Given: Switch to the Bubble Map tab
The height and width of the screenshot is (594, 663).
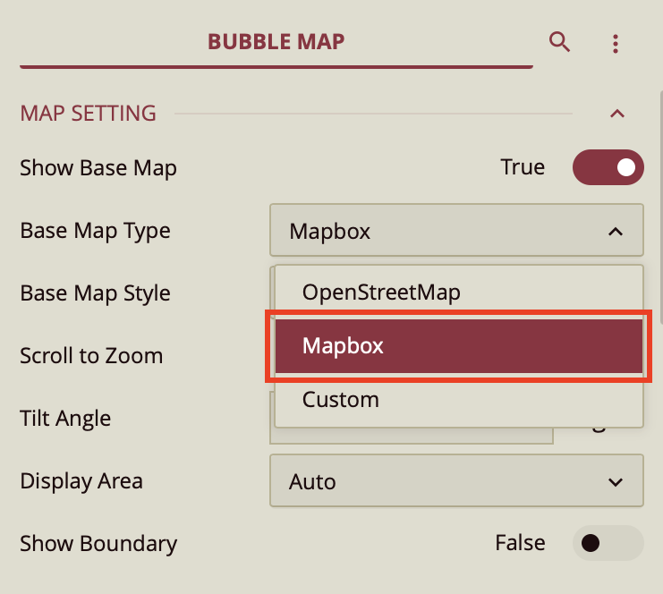Looking at the screenshot, I should 276,41.
